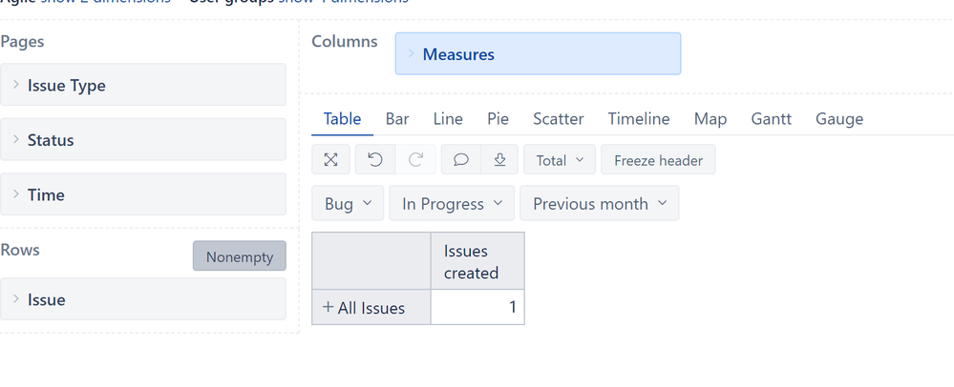Screen dimensions: 954x387
Task: Click the fullscreen expand arrows icon
Action: point(330,160)
